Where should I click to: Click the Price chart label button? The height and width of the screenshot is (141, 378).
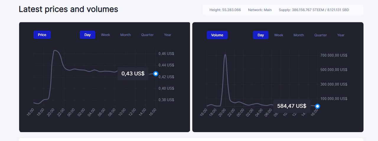(x=42, y=35)
